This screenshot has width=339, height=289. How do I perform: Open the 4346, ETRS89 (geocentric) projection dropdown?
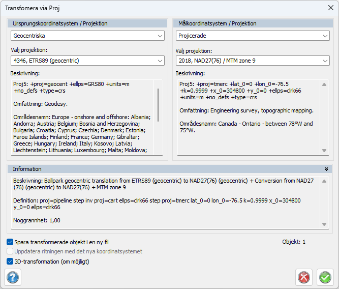point(87,61)
